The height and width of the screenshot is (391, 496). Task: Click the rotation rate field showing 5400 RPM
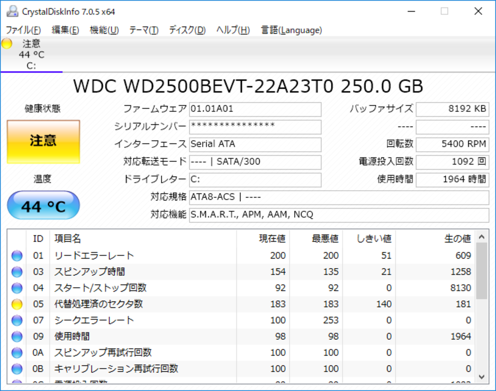(x=453, y=144)
